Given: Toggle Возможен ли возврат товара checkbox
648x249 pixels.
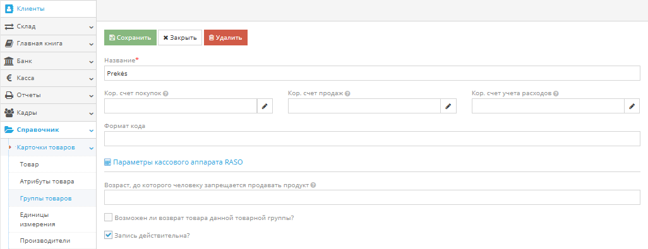Looking at the screenshot, I should [x=108, y=217].
